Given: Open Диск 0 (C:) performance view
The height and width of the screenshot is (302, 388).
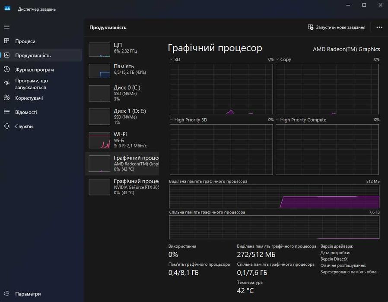Looking at the screenshot, I should (122, 93).
